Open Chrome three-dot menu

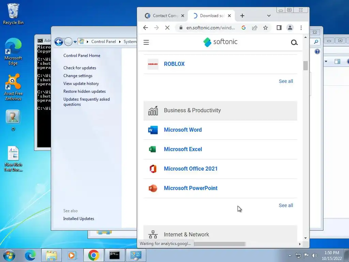pyautogui.click(x=301, y=28)
